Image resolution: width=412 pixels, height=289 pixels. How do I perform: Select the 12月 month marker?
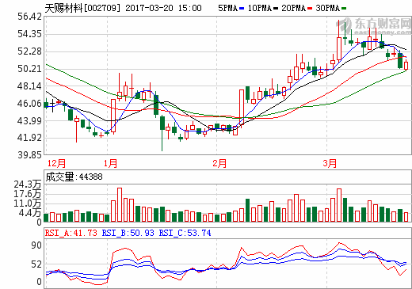click(56, 163)
